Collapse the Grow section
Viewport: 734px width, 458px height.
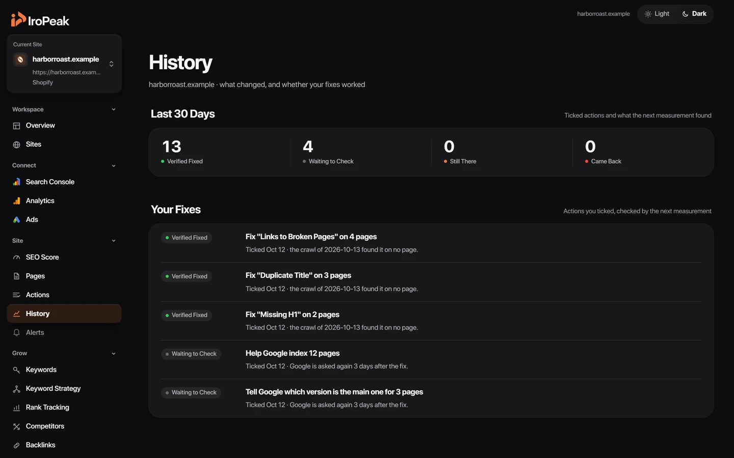pyautogui.click(x=114, y=354)
